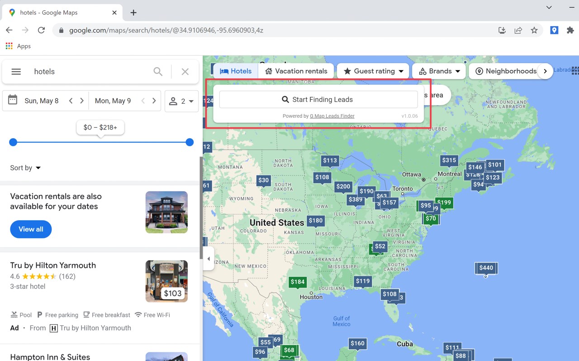Click the hotels search input field
The width and height of the screenshot is (579, 361).
[x=90, y=72]
